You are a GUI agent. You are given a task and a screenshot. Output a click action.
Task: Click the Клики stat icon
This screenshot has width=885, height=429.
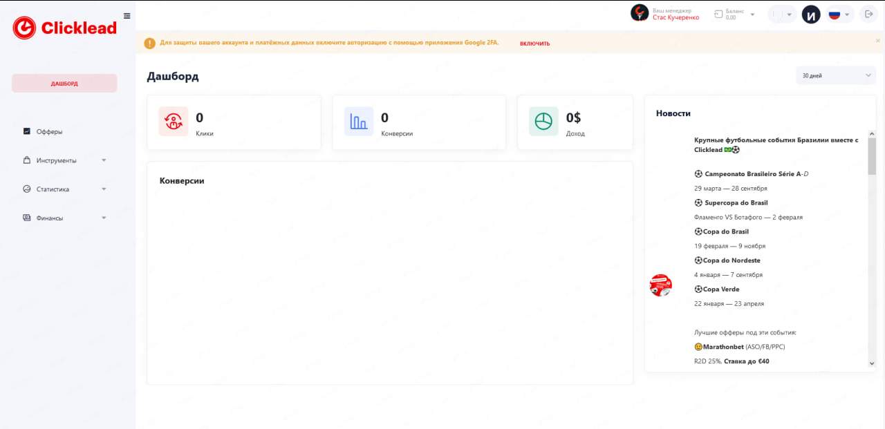click(x=173, y=122)
